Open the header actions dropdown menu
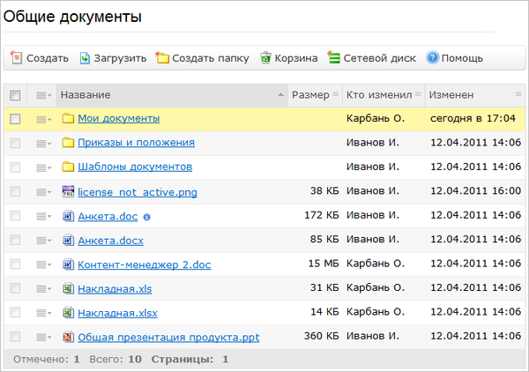 pos(43,95)
